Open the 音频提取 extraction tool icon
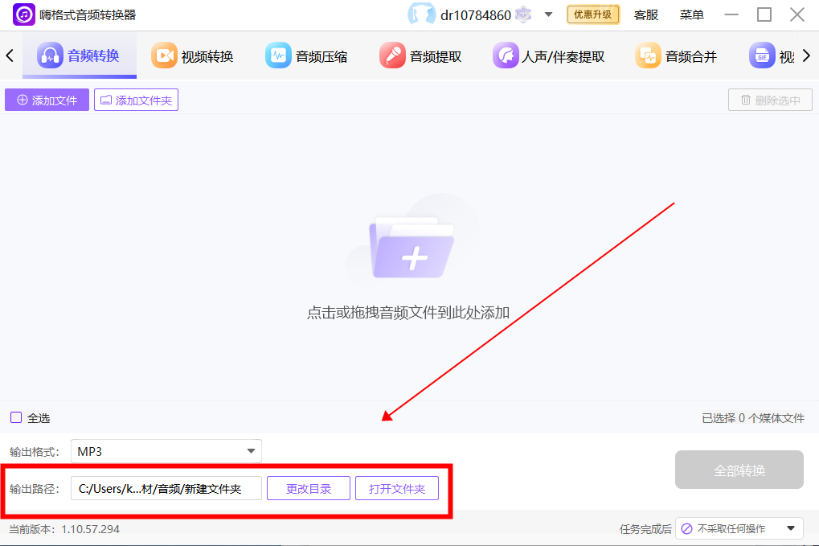Viewport: 819px width, 546px height. coord(393,55)
